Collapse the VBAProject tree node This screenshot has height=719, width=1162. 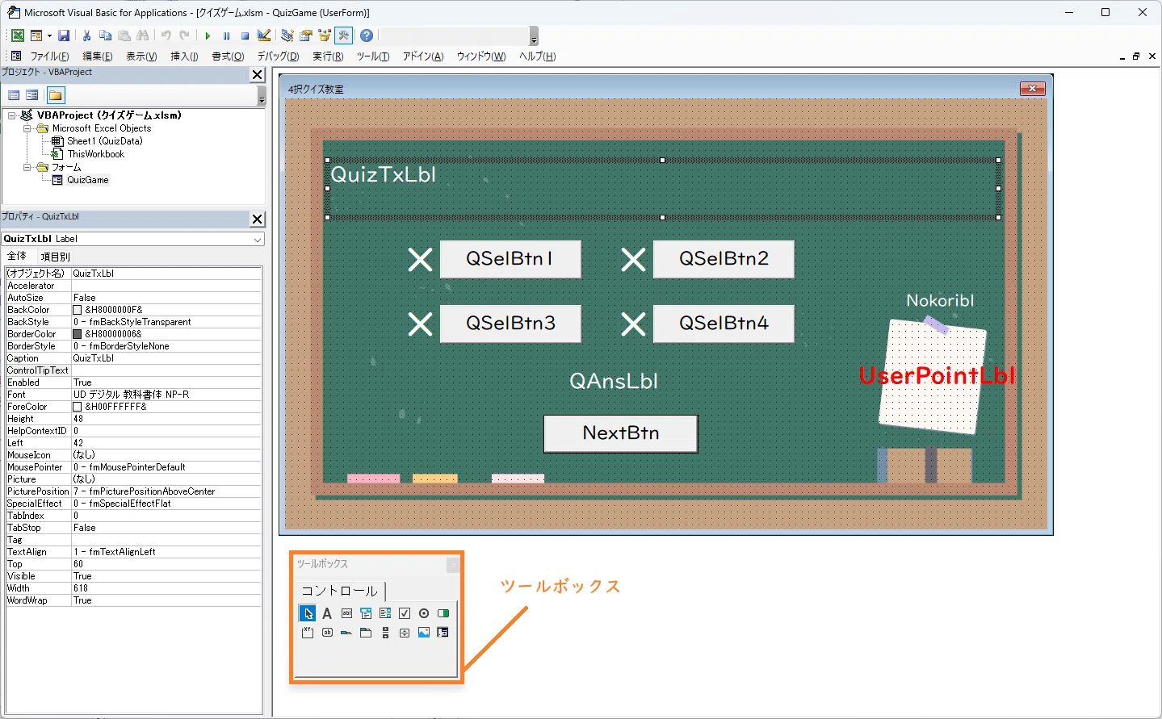tap(12, 115)
